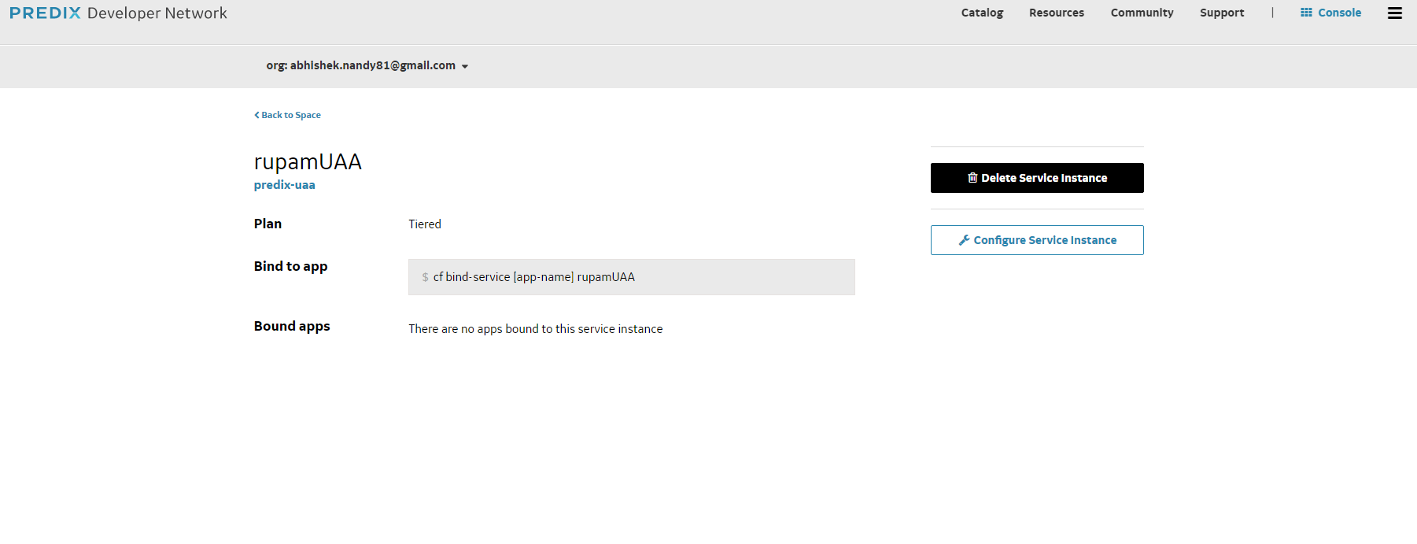Screen dimensions: 1417x544
Task: Click the org email text abhishek.nandy81@gmail.com
Action: tap(372, 65)
